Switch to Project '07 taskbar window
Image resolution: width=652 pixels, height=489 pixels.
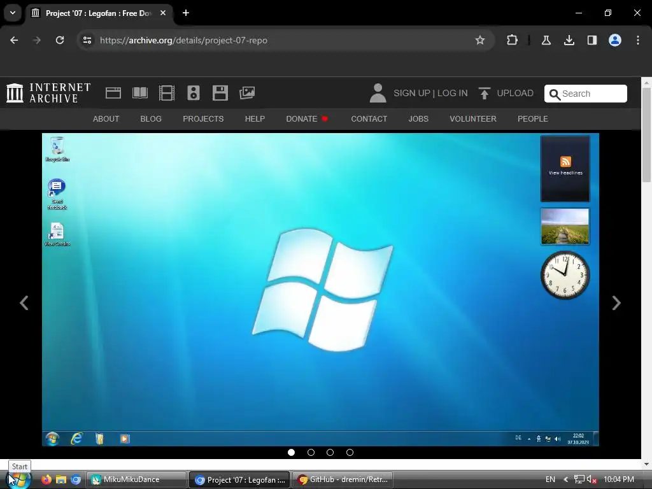click(x=239, y=479)
